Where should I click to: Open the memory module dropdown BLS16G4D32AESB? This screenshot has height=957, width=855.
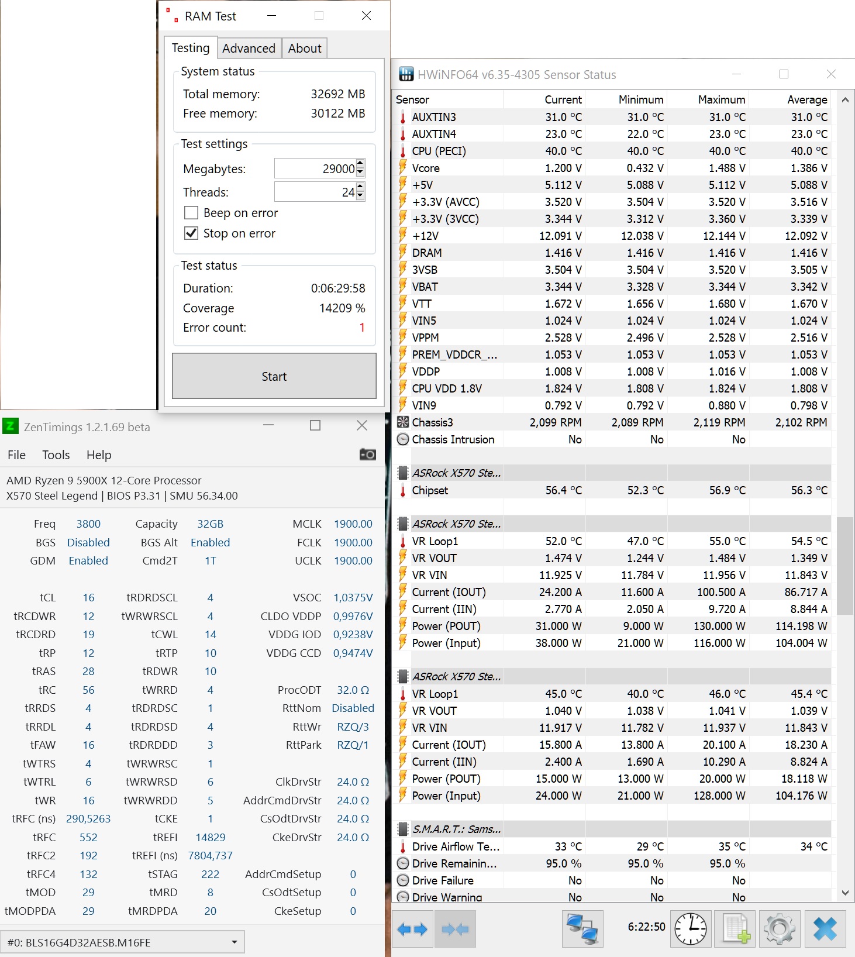pos(122,942)
